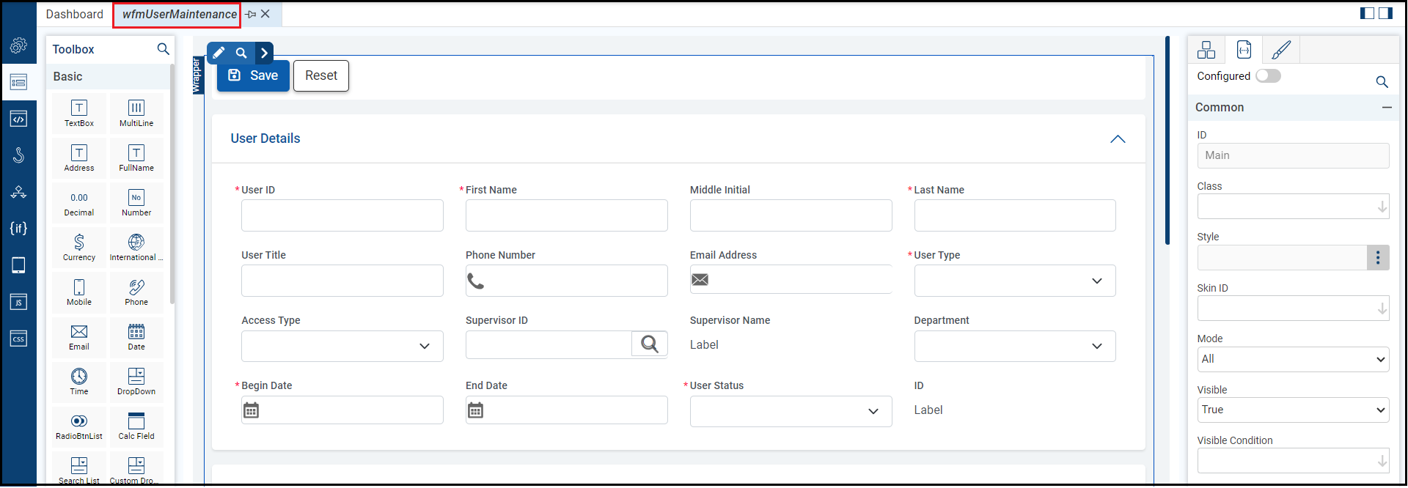Select the wfmUserMaintenance tab
The image size is (1408, 488).
click(179, 14)
